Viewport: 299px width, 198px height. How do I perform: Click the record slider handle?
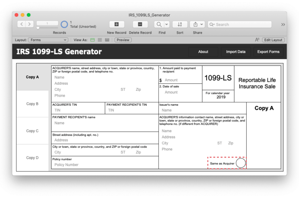pyautogui.click(x=38, y=28)
